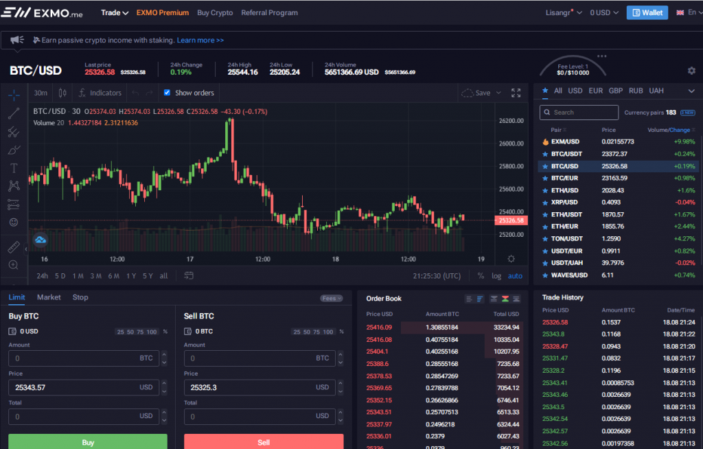Switch to the Market order tab
The image size is (703, 449).
pyautogui.click(x=49, y=297)
